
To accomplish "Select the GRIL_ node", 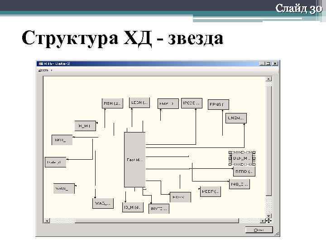I will [x=62, y=140].
